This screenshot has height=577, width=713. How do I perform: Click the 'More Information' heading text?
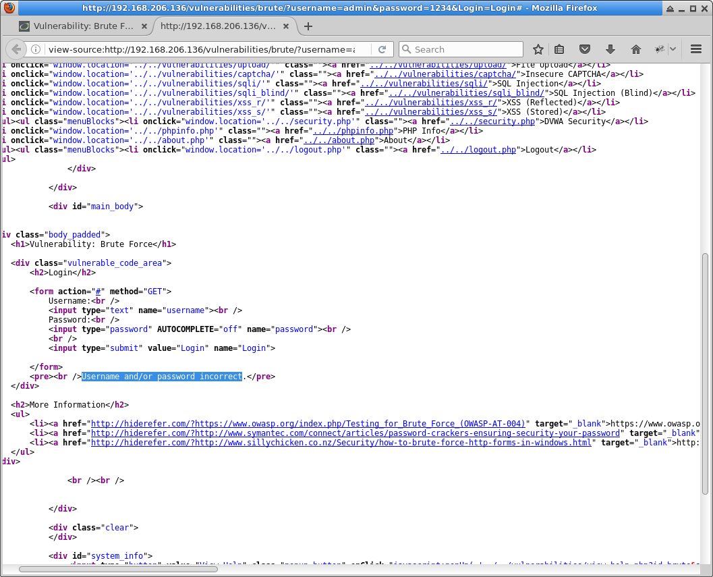67,404
